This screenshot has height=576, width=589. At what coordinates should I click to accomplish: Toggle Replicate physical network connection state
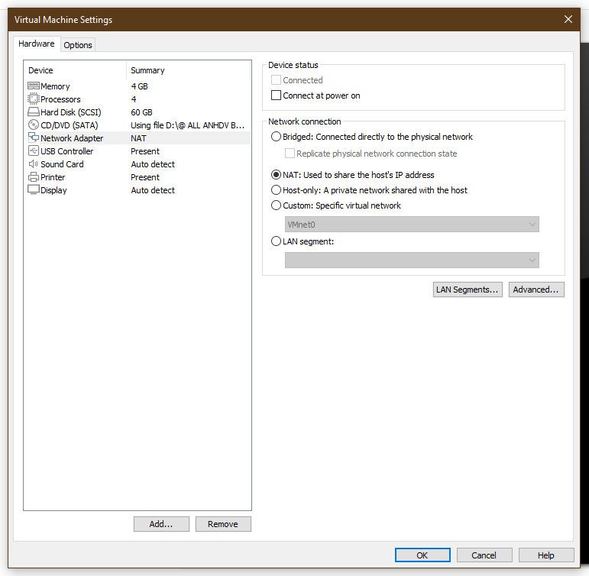(x=290, y=154)
